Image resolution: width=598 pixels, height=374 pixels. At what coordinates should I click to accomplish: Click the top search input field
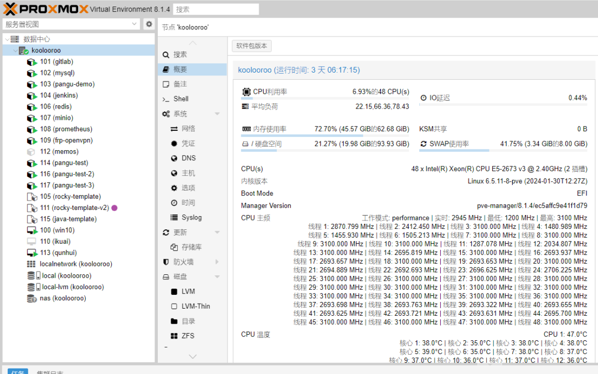pyautogui.click(x=216, y=9)
